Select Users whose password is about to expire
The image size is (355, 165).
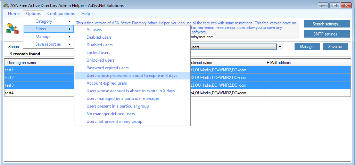[x=132, y=76]
